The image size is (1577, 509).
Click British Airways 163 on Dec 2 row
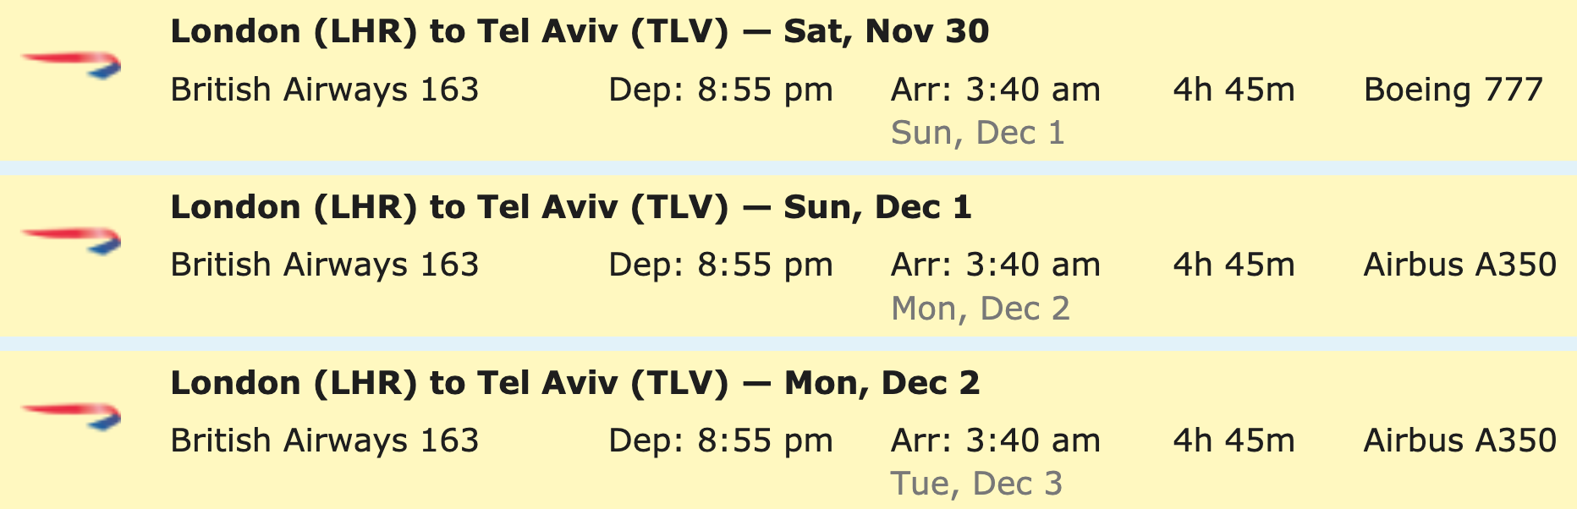[325, 441]
